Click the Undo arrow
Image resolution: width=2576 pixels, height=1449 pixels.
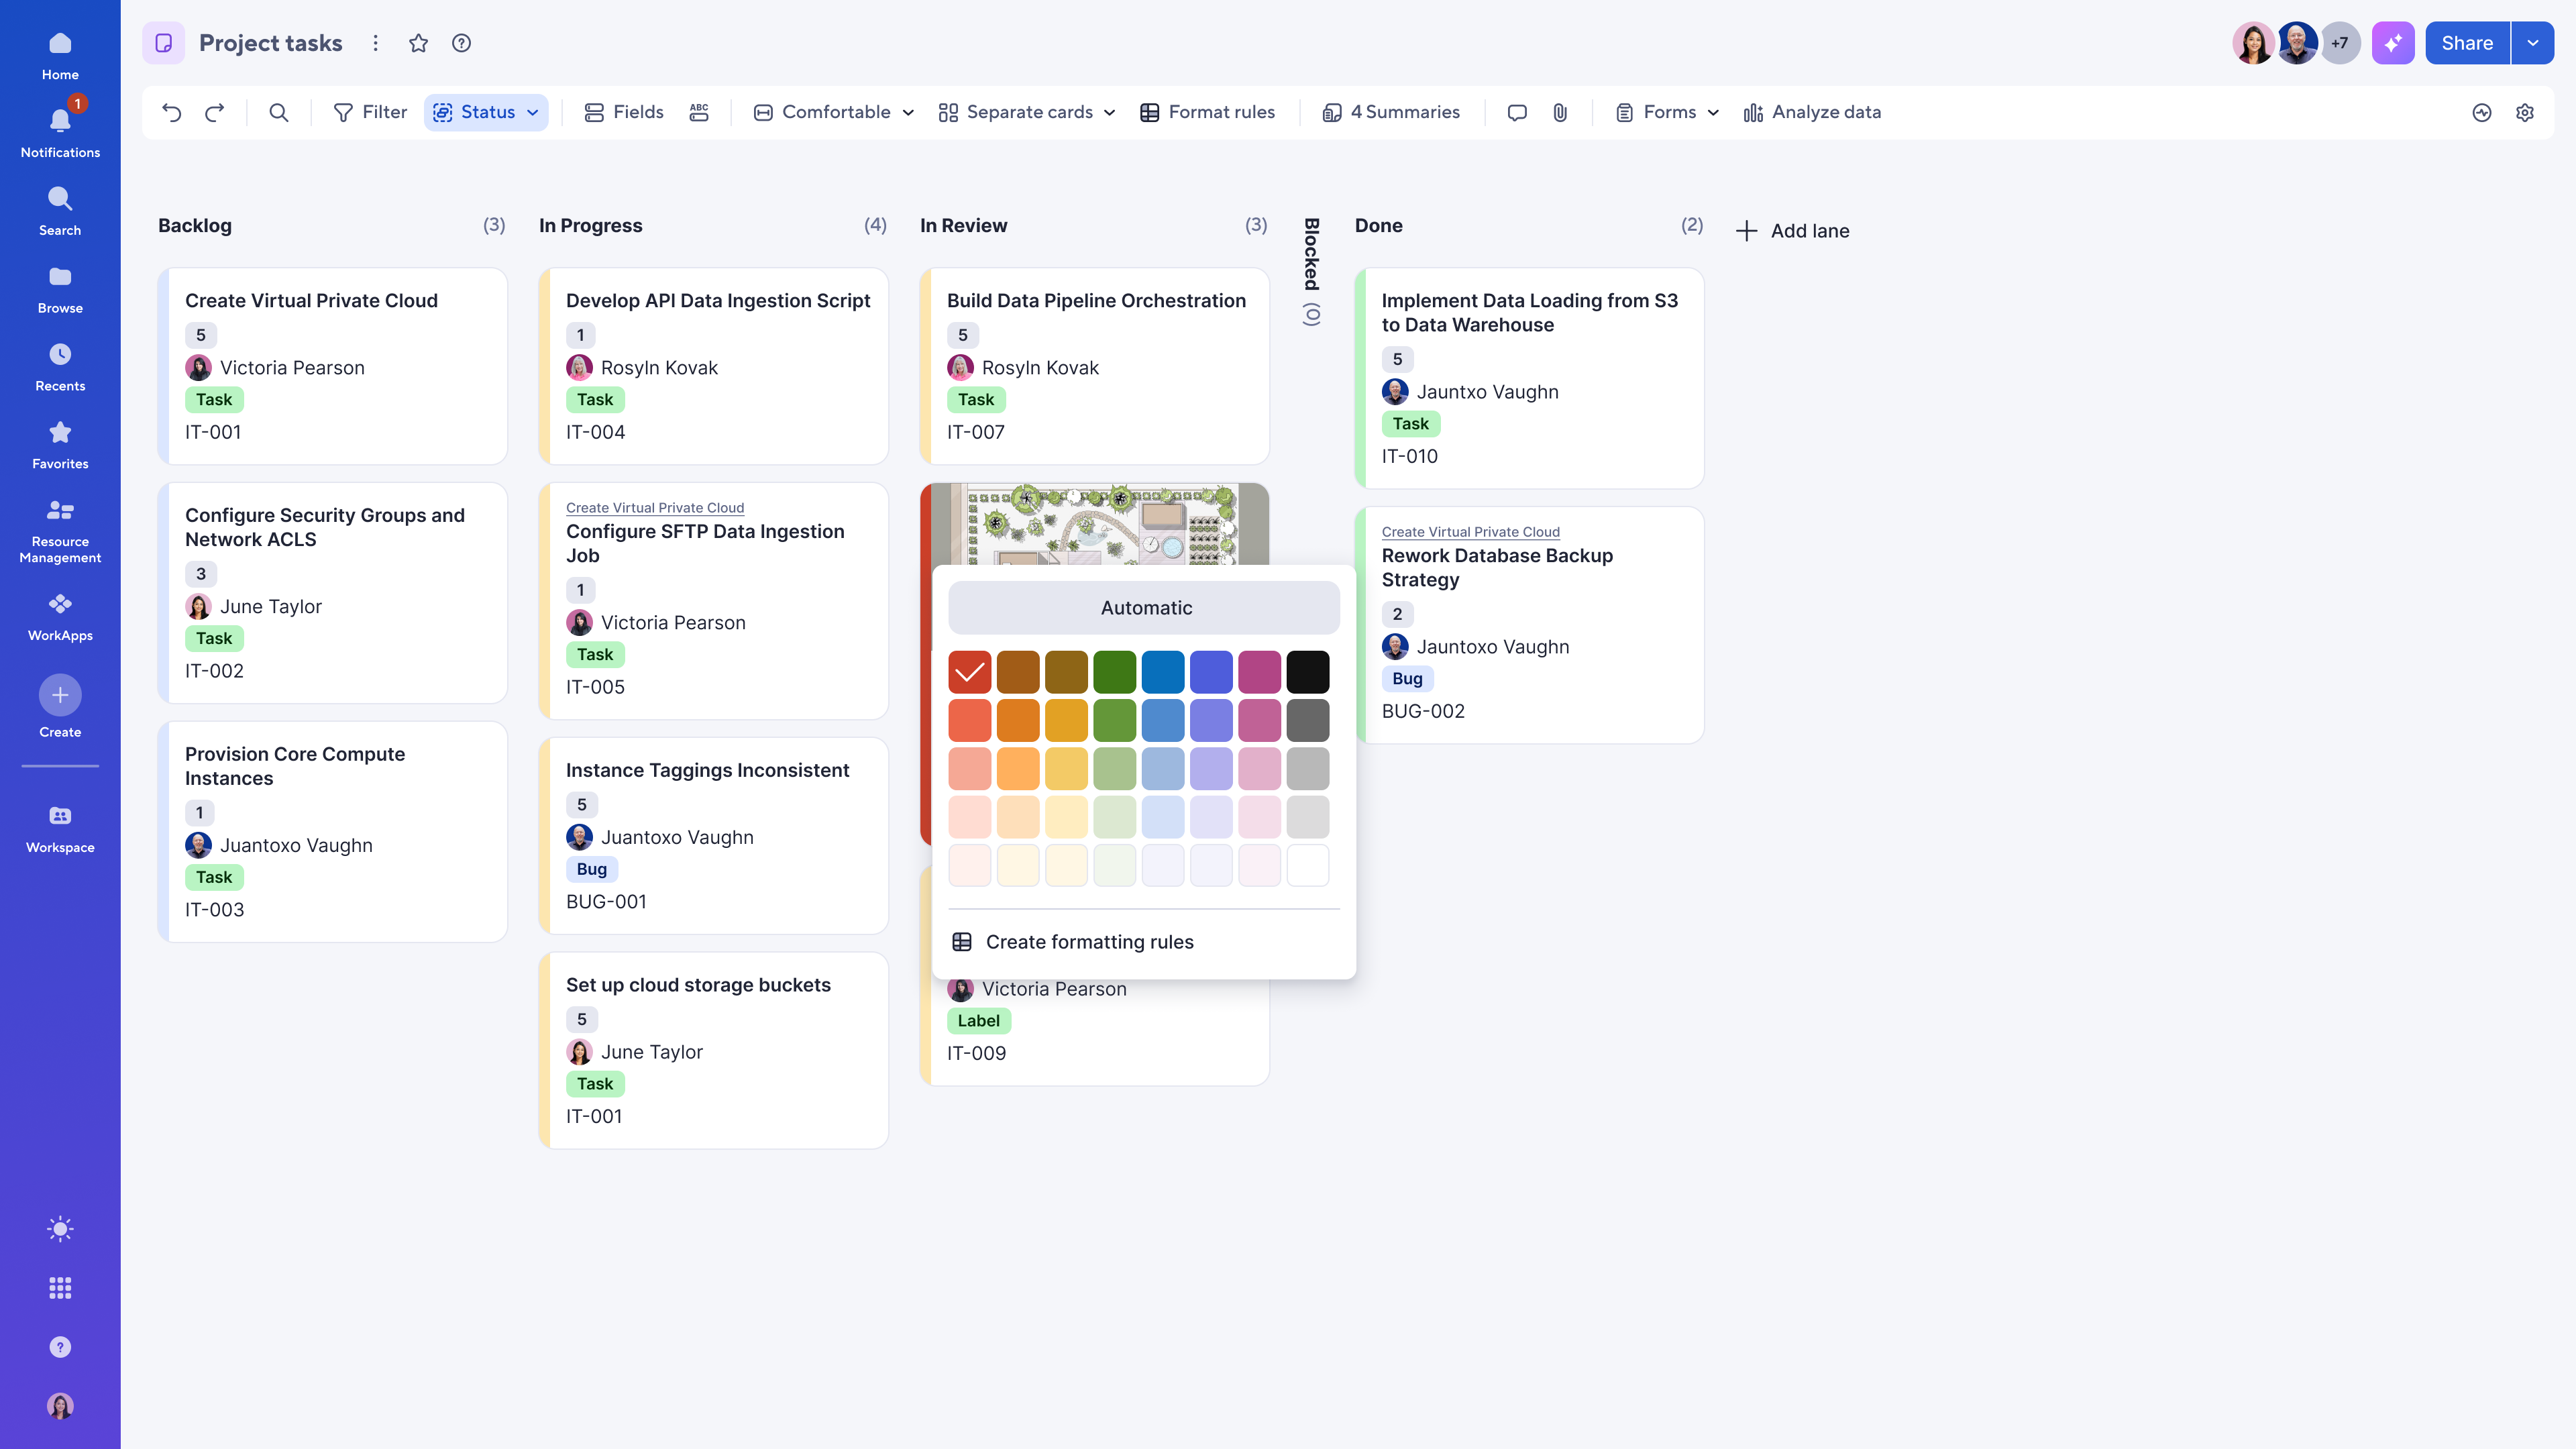tap(172, 112)
